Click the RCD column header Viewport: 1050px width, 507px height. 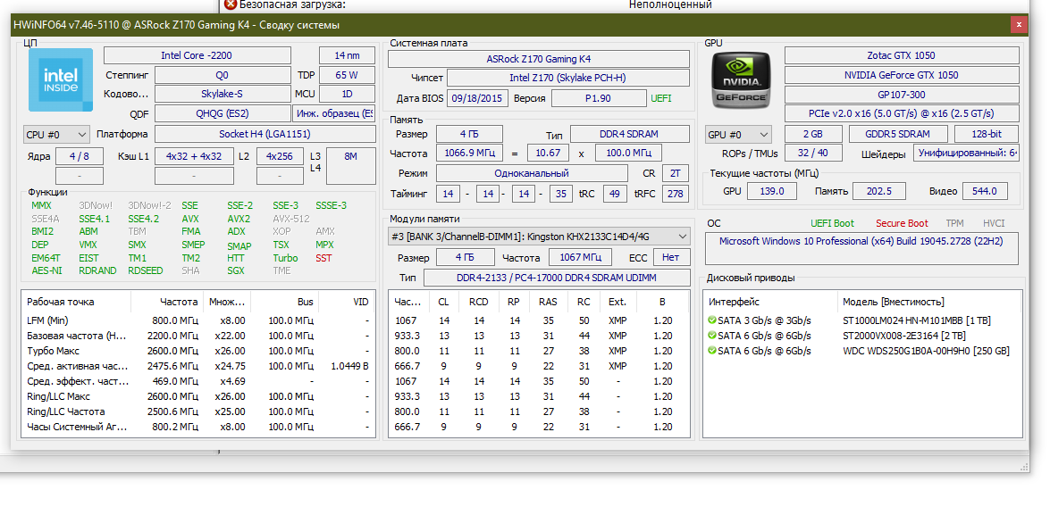479,302
